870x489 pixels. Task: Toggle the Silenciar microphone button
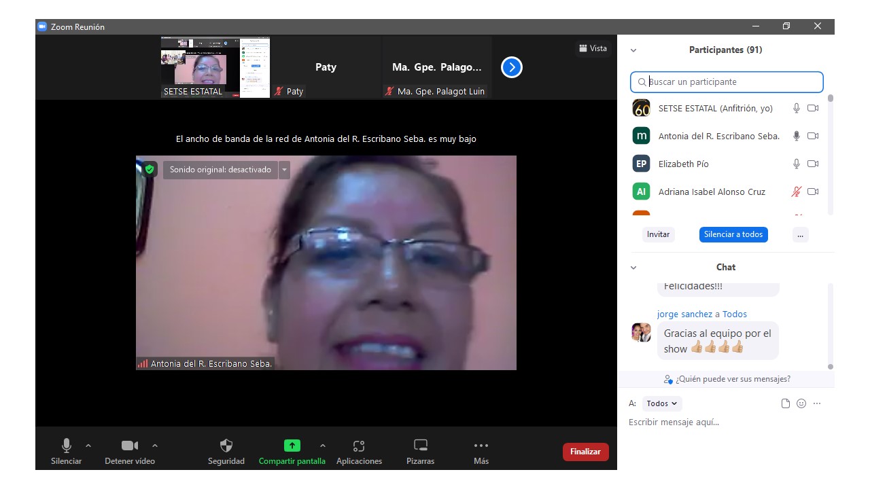tap(67, 446)
